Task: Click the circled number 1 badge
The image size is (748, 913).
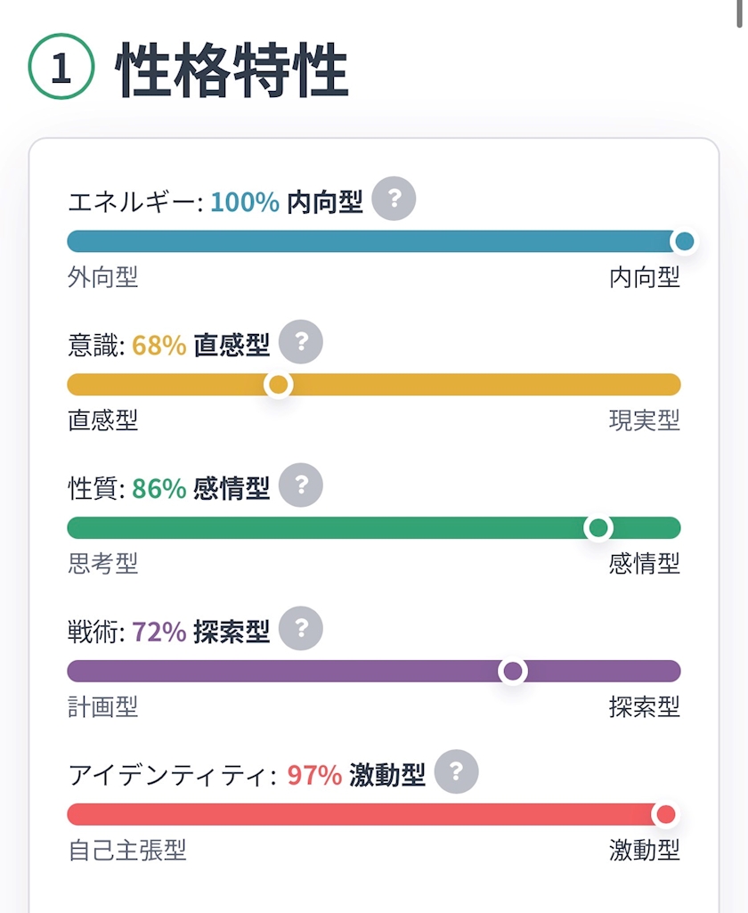Action: point(61,67)
